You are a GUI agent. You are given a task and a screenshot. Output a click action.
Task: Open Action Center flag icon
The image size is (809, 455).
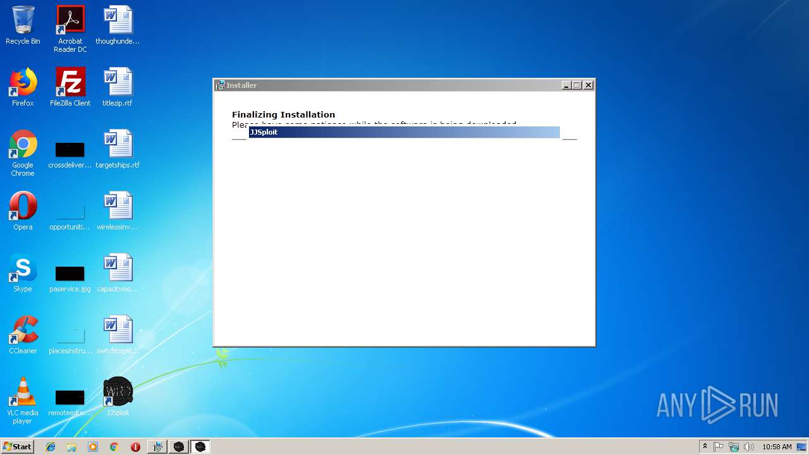pyautogui.click(x=719, y=447)
